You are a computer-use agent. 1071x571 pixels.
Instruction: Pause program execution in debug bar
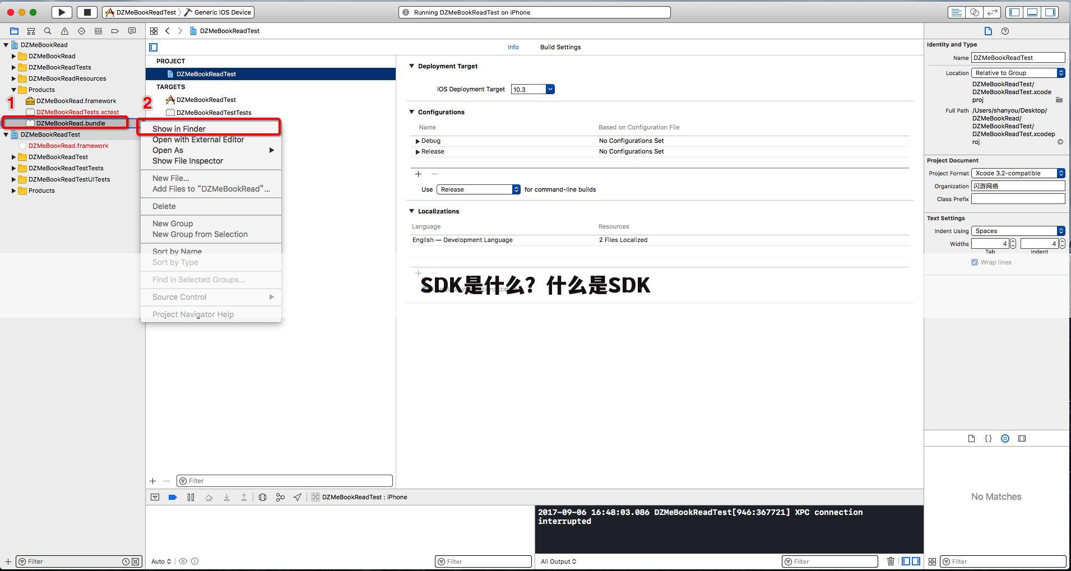[191, 497]
